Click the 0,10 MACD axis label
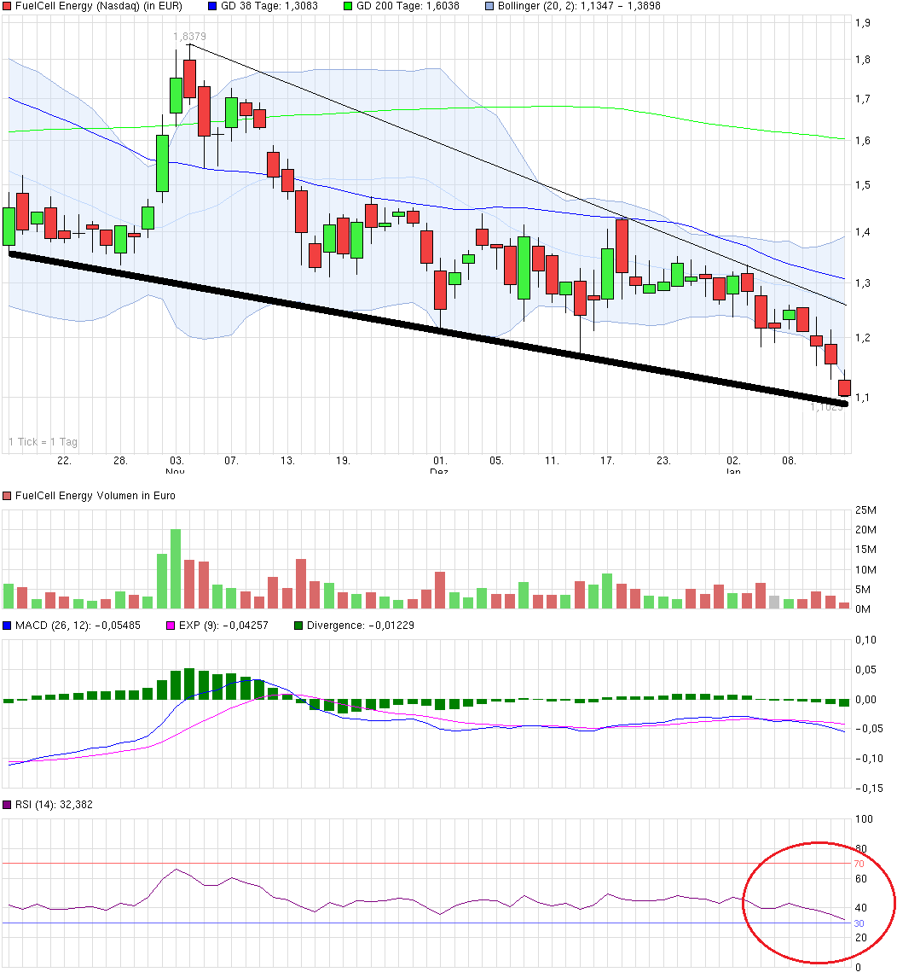 click(865, 640)
